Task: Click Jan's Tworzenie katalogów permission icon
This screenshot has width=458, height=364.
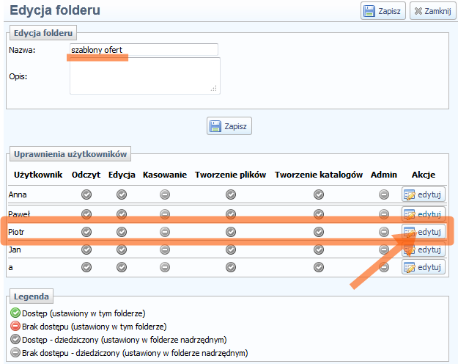Action: pyautogui.click(x=319, y=250)
